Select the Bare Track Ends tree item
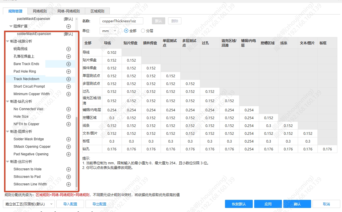Viewport: 342px width, 212px height. pos(26,64)
